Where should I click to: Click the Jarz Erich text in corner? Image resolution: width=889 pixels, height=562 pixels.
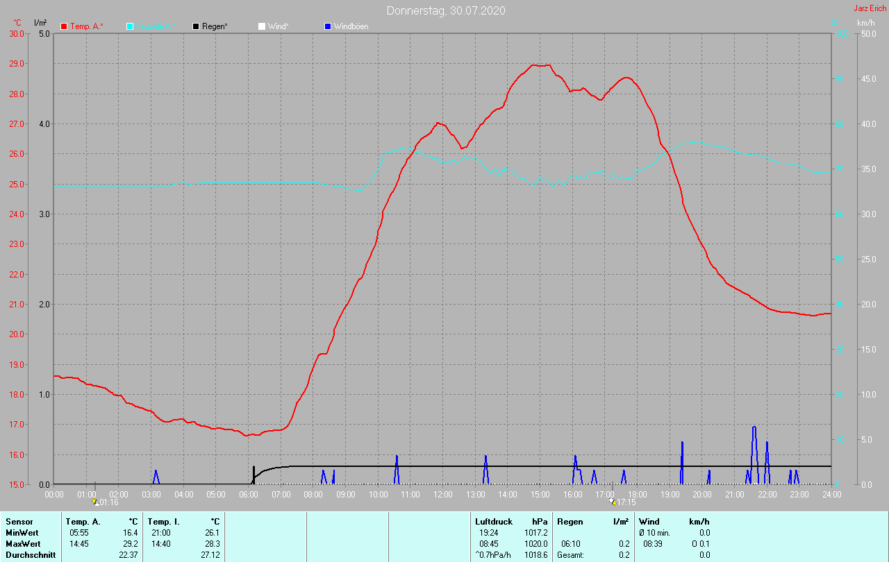pyautogui.click(x=870, y=8)
